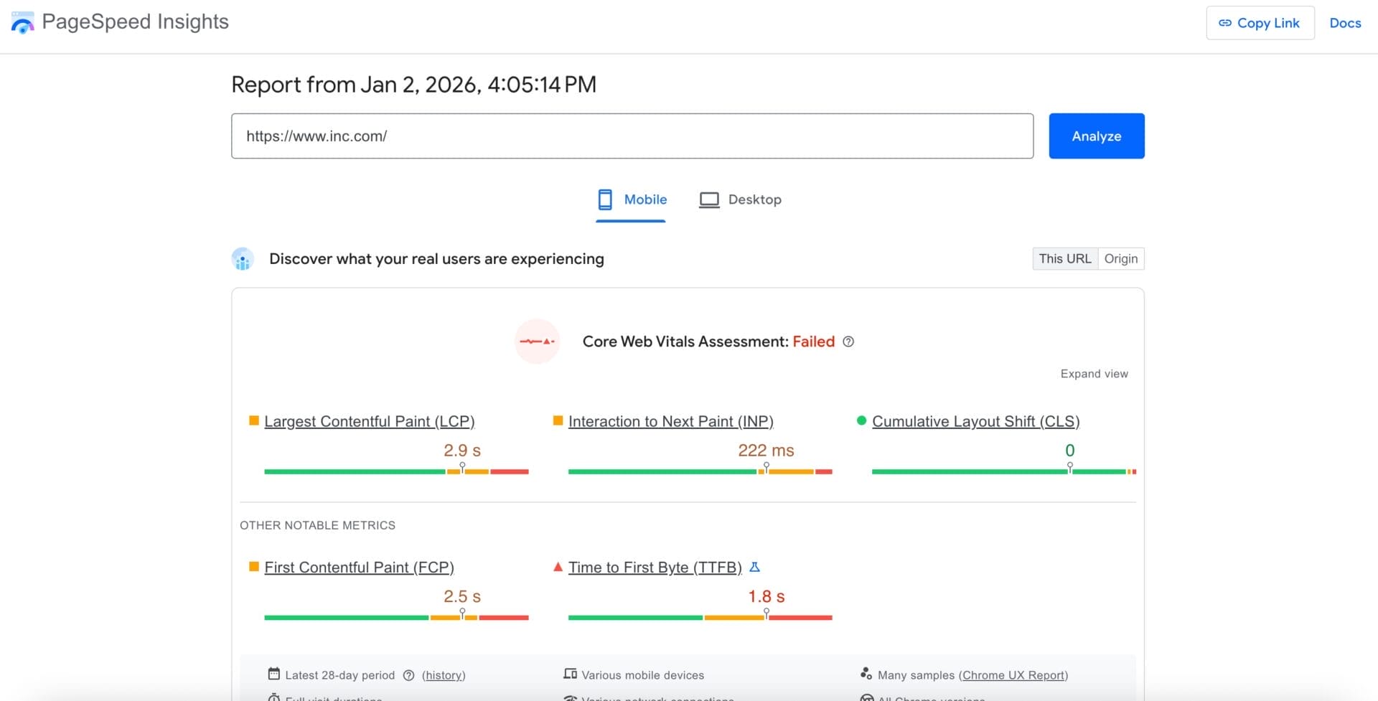Screen dimensions: 1378x701
Task: Click the 2.5 s FCP value
Action: 462,597
